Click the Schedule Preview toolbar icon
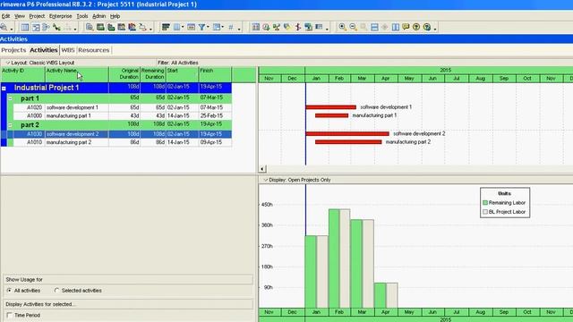The width and height of the screenshot is (573, 322). (90, 27)
